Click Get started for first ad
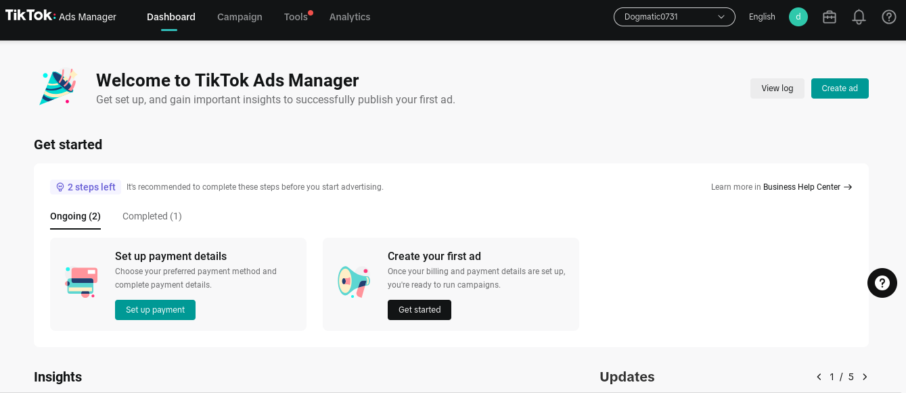Viewport: 906px width, 393px height. (420, 310)
